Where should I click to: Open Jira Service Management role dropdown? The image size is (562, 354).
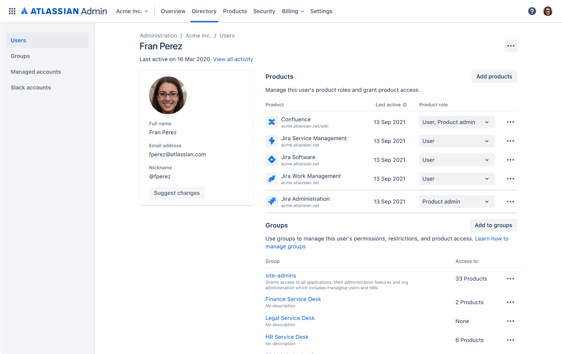click(x=457, y=141)
